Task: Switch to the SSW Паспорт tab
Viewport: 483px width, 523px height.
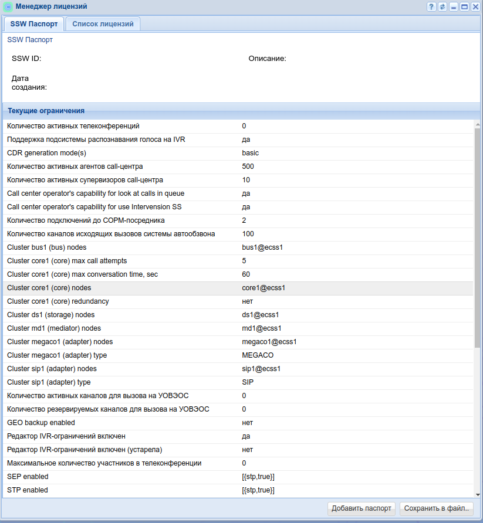Action: (x=34, y=24)
